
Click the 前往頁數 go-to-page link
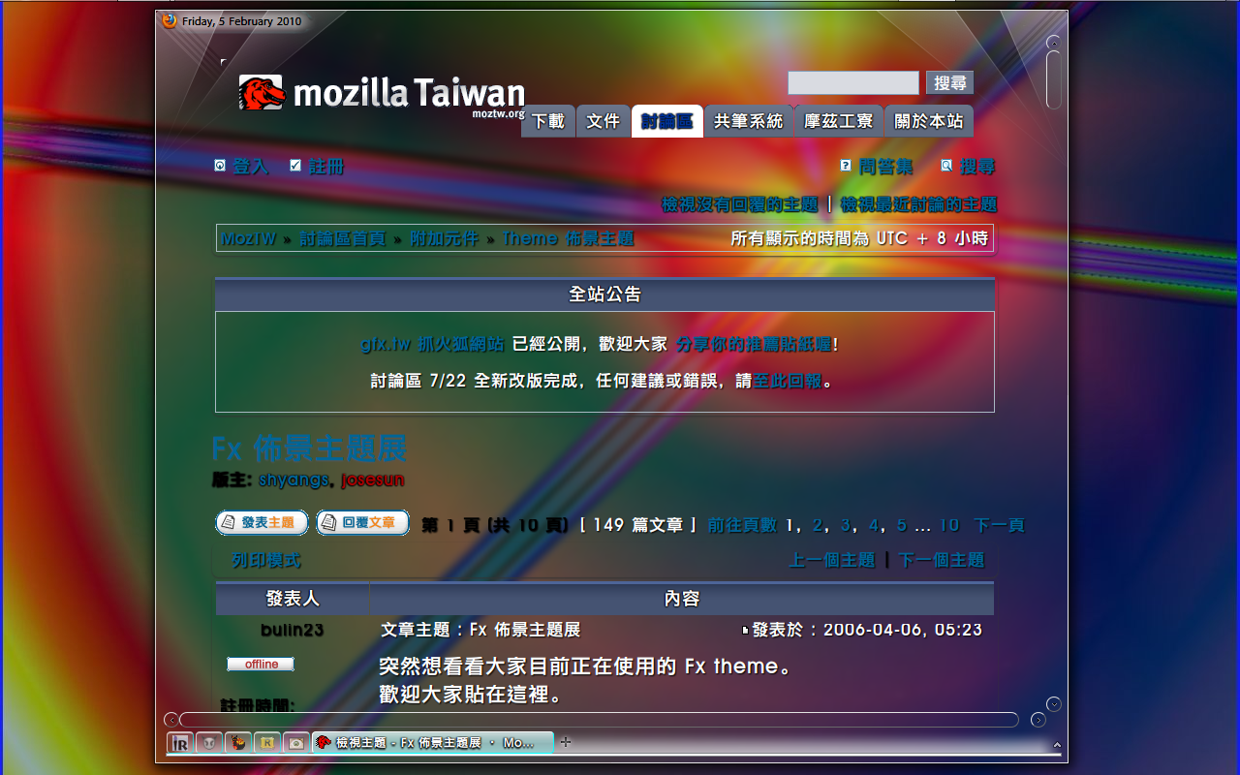point(742,525)
